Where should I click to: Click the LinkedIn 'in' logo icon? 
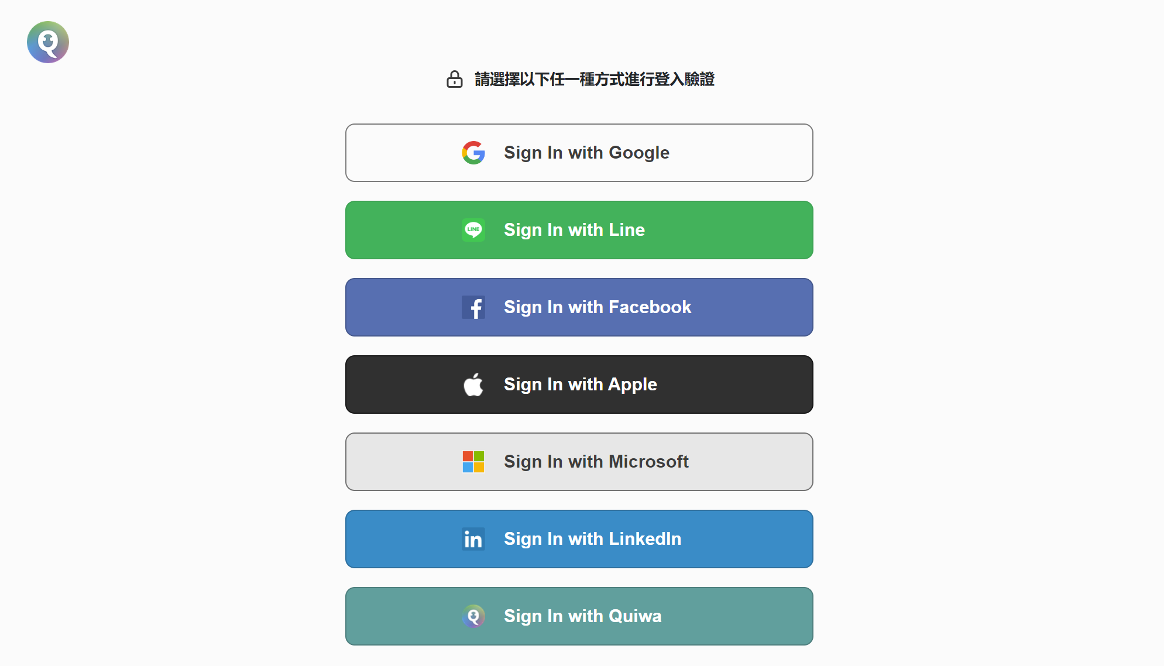[x=473, y=539]
